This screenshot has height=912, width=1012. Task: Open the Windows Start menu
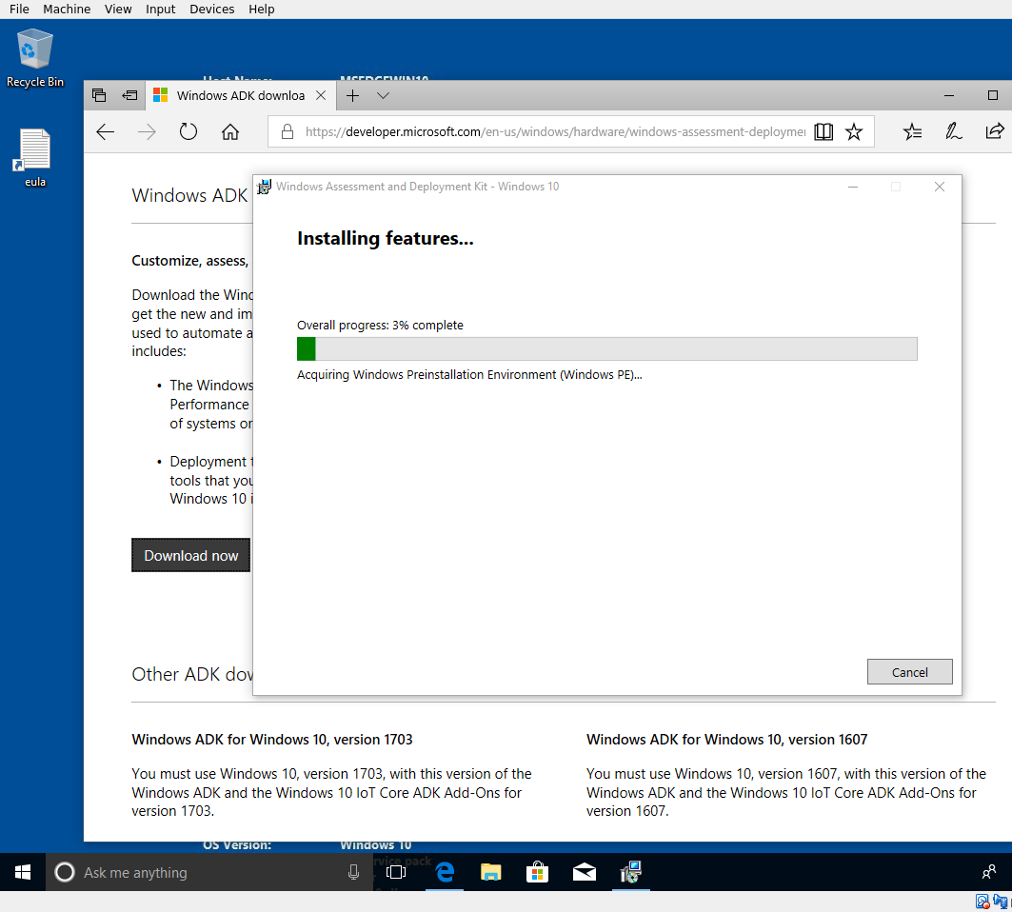point(23,873)
